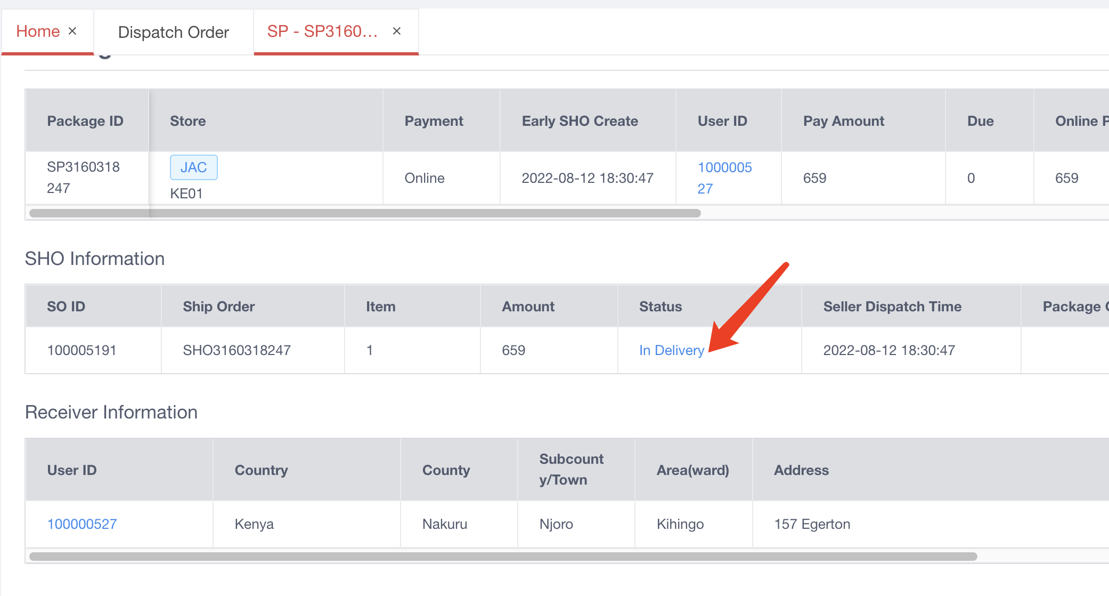This screenshot has width=1109, height=596.
Task: Open the SP - SP3160 package tab
Action: point(322,32)
